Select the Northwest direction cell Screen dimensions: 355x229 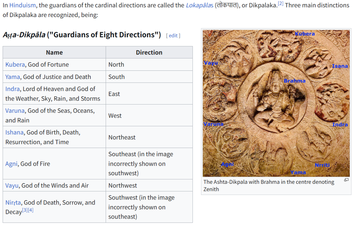(149, 185)
